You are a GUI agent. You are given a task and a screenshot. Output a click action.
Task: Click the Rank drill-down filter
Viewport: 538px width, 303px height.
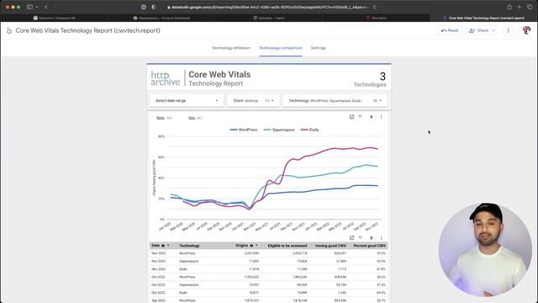tap(164, 118)
